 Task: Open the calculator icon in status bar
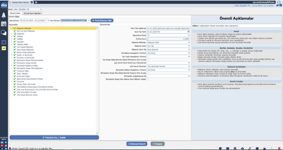[x=235, y=148]
